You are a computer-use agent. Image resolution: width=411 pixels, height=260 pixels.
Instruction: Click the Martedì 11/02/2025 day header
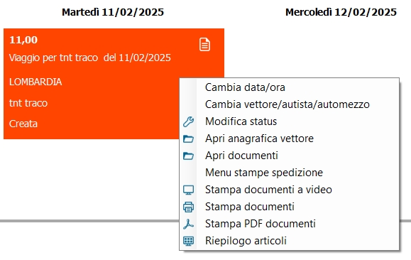113,12
